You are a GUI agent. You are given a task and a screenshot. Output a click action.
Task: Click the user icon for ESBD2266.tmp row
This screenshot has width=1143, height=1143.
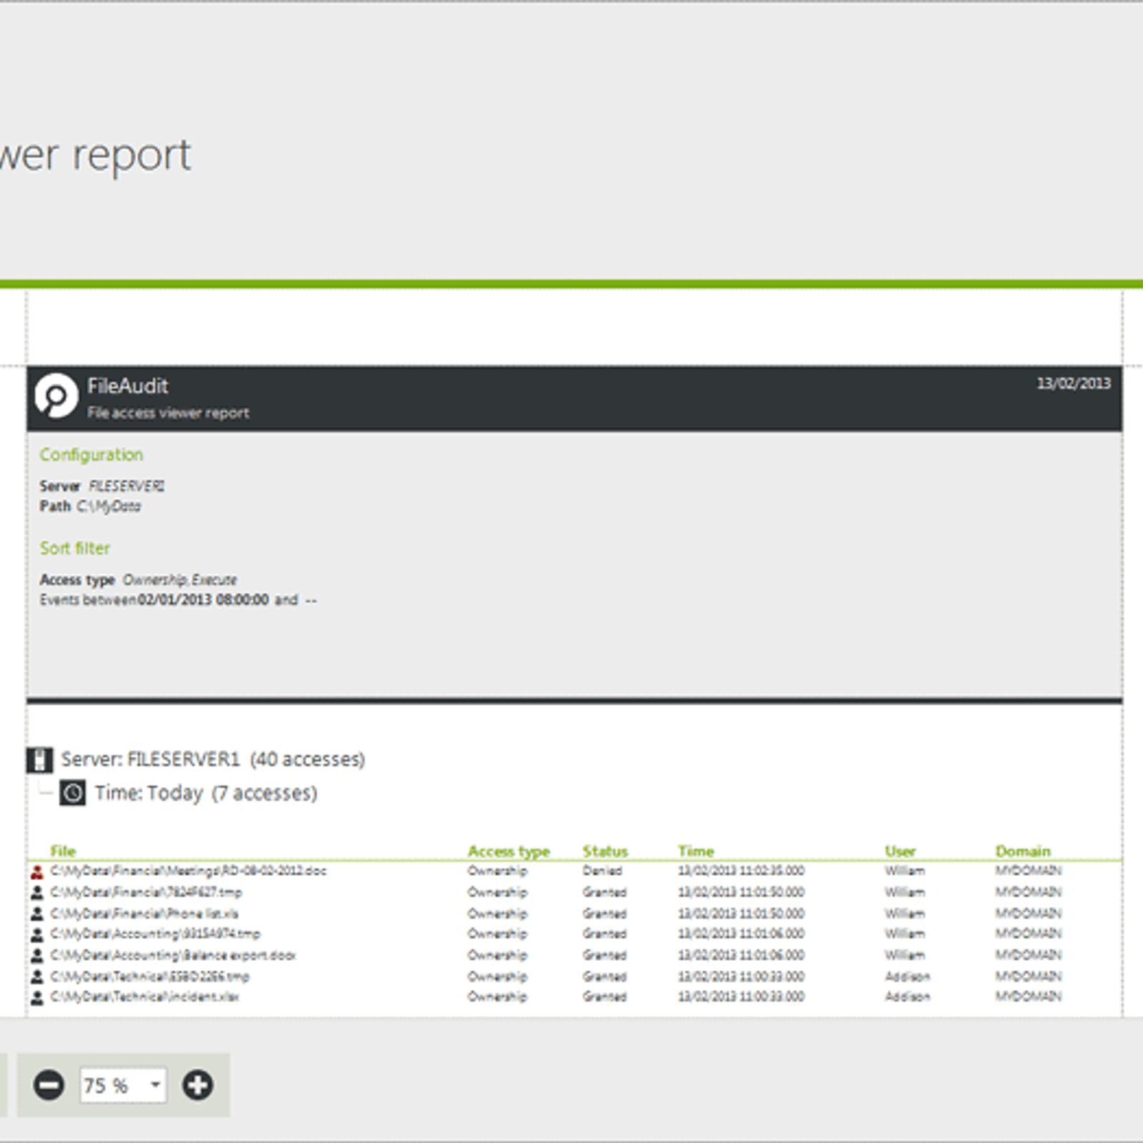[37, 977]
